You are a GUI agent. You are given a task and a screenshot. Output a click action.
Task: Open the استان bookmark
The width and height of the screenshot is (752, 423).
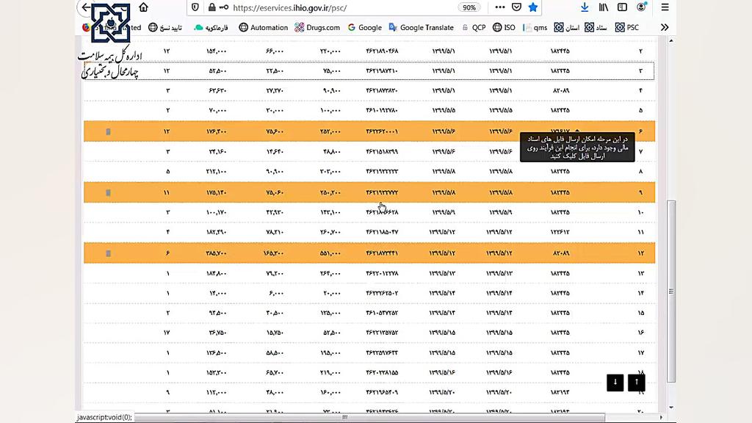pyautogui.click(x=567, y=27)
